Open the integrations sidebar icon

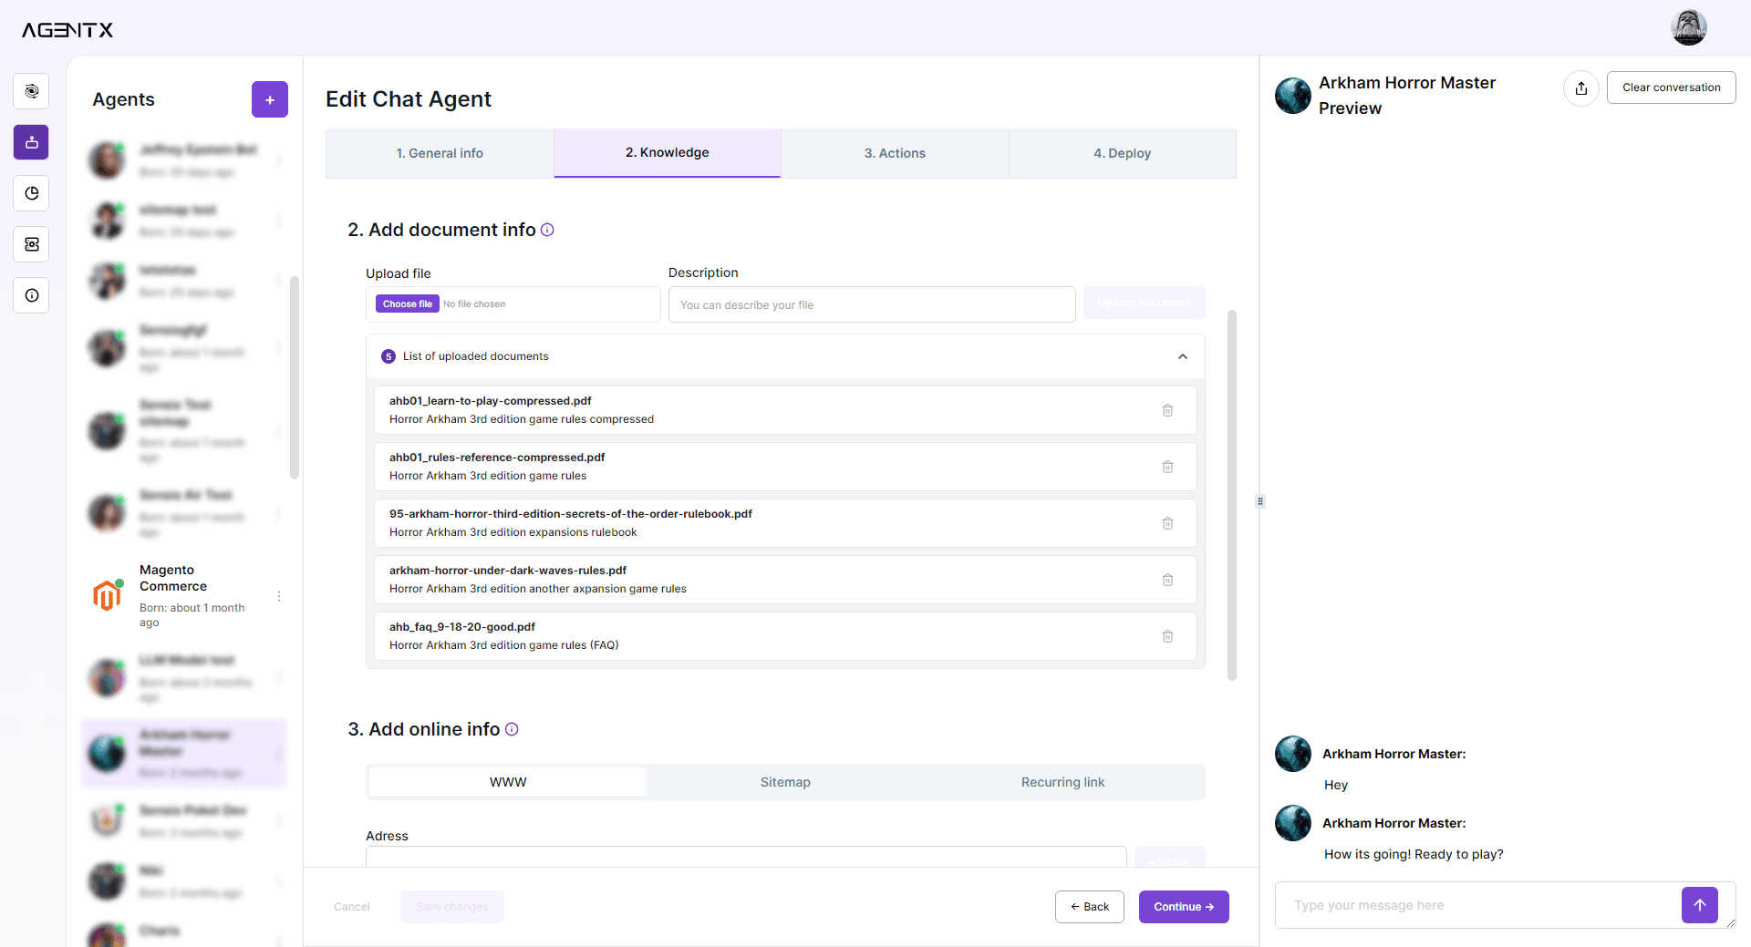(x=32, y=244)
